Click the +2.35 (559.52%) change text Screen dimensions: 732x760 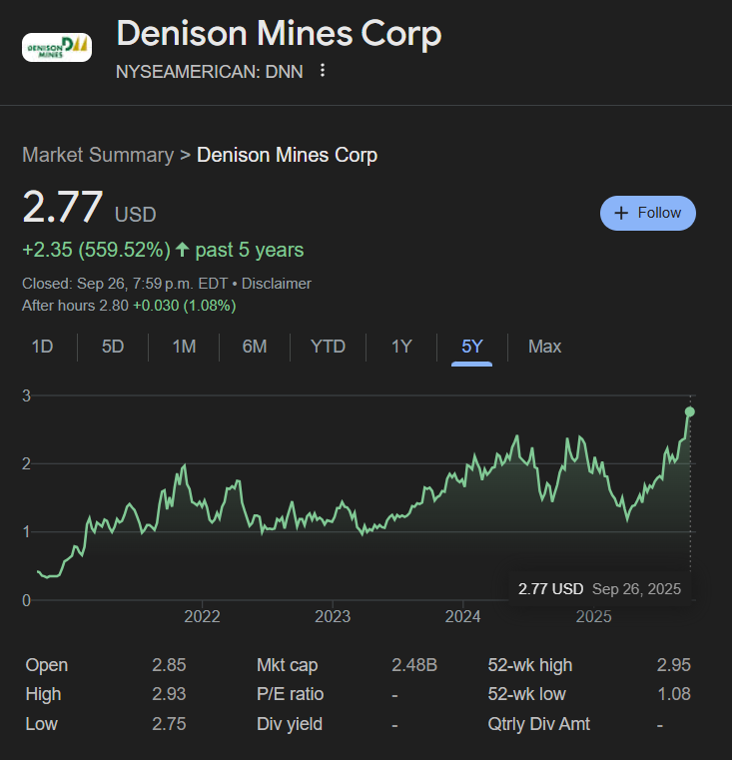pyautogui.click(x=97, y=250)
